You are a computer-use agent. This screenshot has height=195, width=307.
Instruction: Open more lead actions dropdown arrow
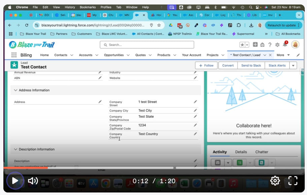293,66
